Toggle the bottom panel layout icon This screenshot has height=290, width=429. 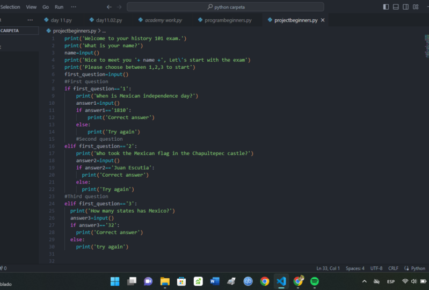(396, 7)
